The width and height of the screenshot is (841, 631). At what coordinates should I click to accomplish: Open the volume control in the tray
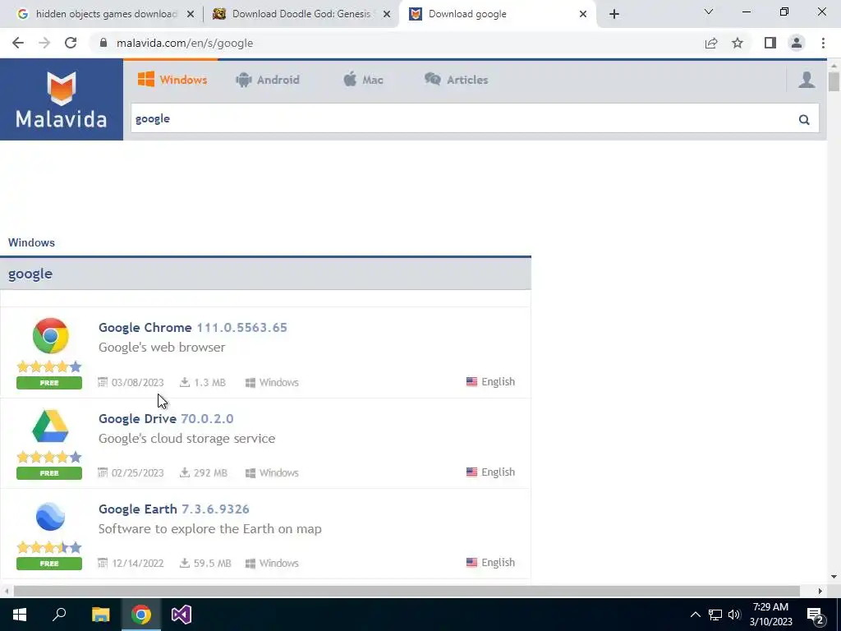734,615
